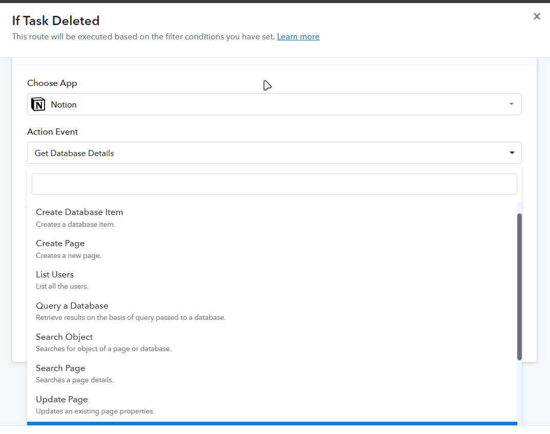Expand Choose App via its dropdown arrow

pyautogui.click(x=512, y=104)
